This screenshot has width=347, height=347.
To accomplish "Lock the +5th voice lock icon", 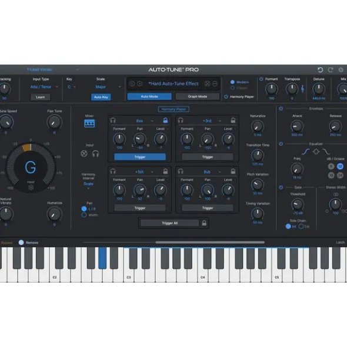I will click(165, 171).
